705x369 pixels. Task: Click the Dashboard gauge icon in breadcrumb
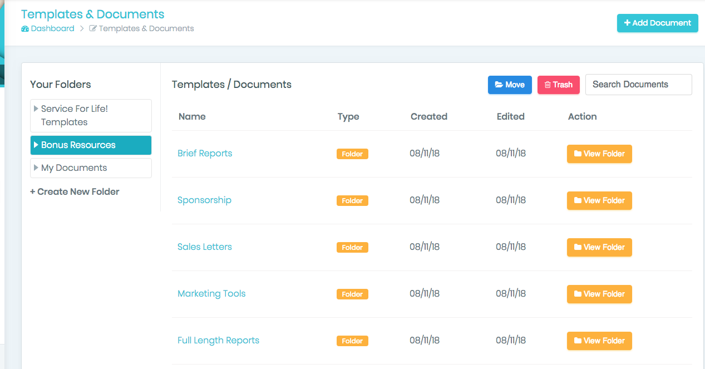pyautogui.click(x=25, y=29)
